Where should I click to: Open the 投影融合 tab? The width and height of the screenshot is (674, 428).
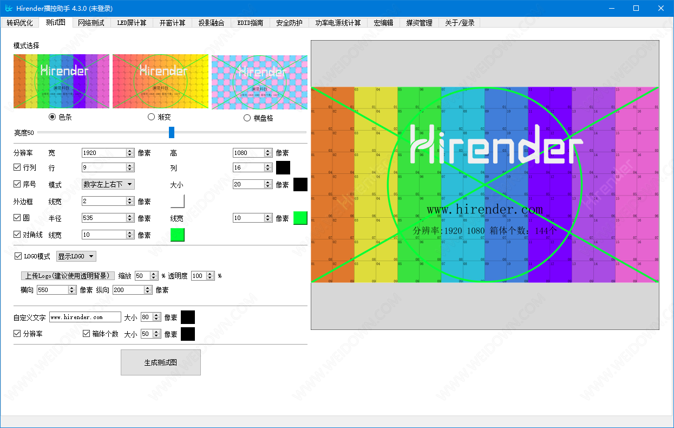pos(212,23)
